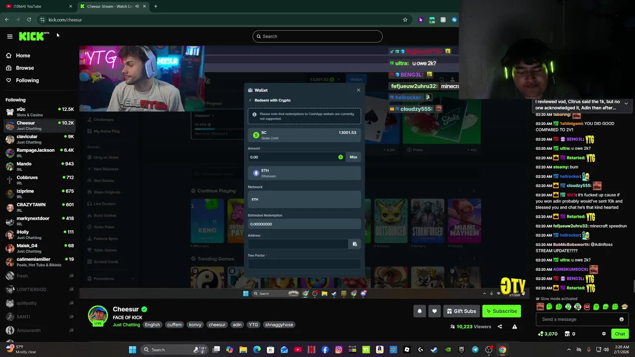Follow Cheesur with heart button
Image resolution: width=635 pixels, height=357 pixels.
click(435, 311)
